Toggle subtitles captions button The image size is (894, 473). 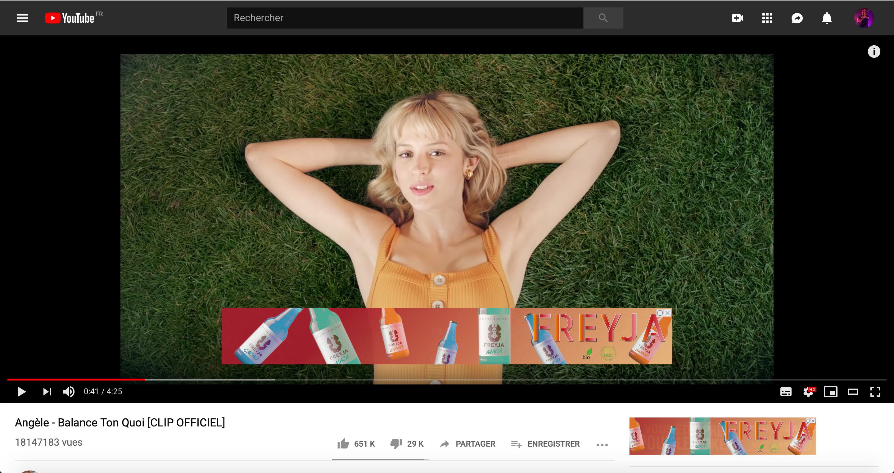pos(786,392)
